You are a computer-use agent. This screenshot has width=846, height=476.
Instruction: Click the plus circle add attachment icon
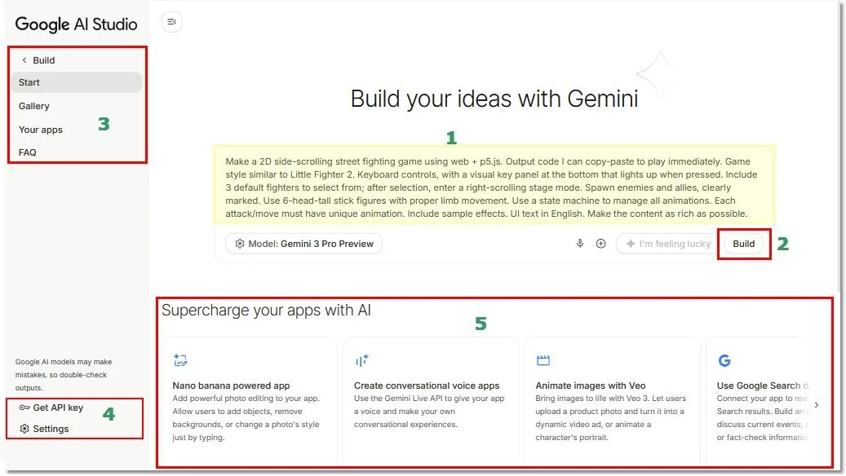coord(600,244)
